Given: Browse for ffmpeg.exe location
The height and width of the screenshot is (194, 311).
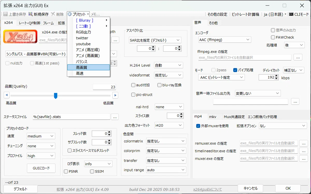Looking at the screenshot, I should click(x=298, y=57).
